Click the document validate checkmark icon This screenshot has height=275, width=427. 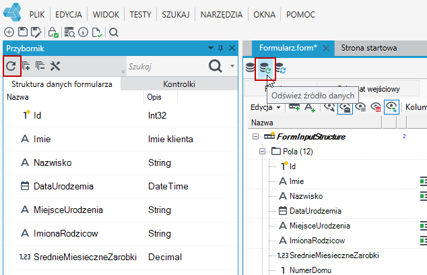click(x=97, y=32)
